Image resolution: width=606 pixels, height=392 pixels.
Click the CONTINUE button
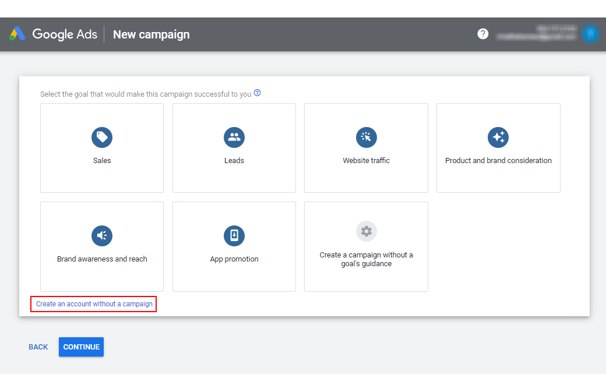(81, 347)
